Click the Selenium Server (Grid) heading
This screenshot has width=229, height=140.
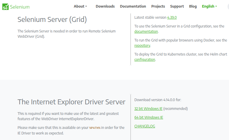tap(52, 20)
